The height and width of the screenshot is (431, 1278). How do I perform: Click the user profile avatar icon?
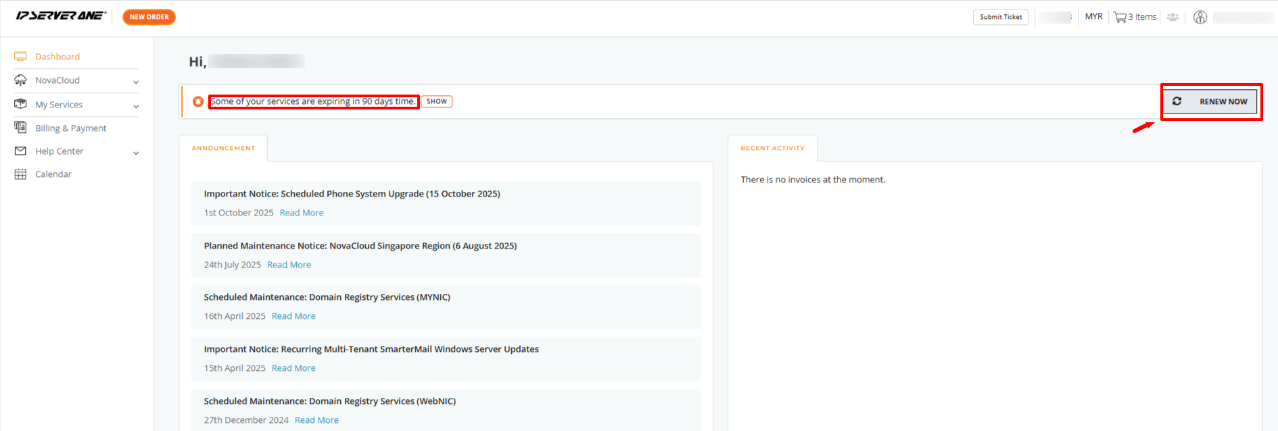point(1200,18)
